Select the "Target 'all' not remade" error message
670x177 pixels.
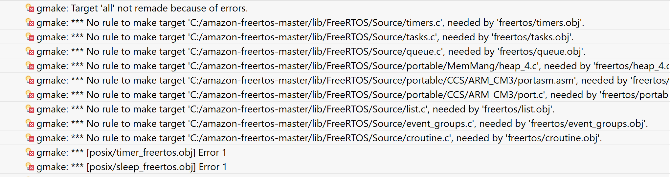[x=142, y=8]
